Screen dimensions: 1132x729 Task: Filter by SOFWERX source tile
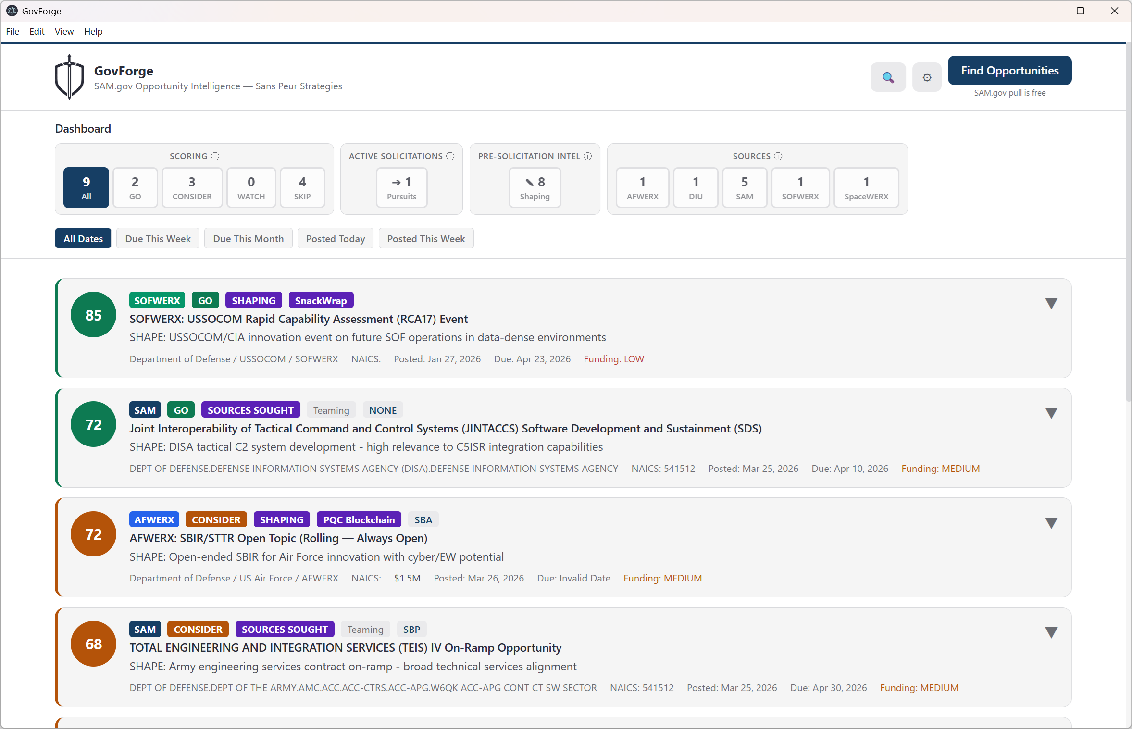800,187
